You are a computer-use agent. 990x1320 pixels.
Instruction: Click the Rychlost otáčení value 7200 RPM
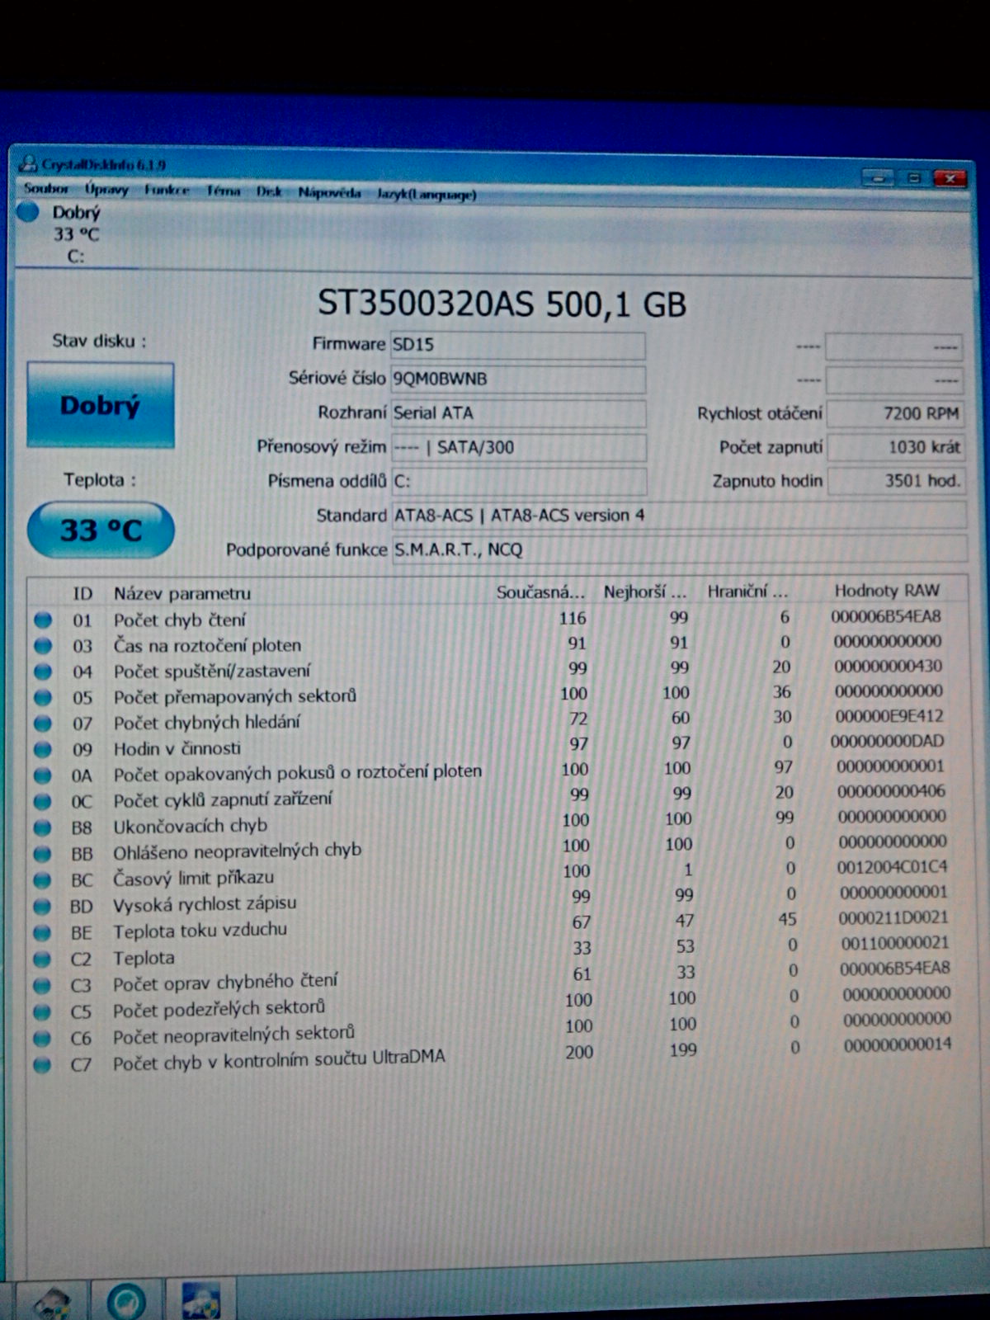895,413
